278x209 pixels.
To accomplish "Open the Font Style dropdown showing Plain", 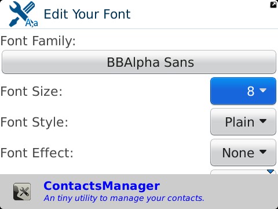I will pos(243,121).
